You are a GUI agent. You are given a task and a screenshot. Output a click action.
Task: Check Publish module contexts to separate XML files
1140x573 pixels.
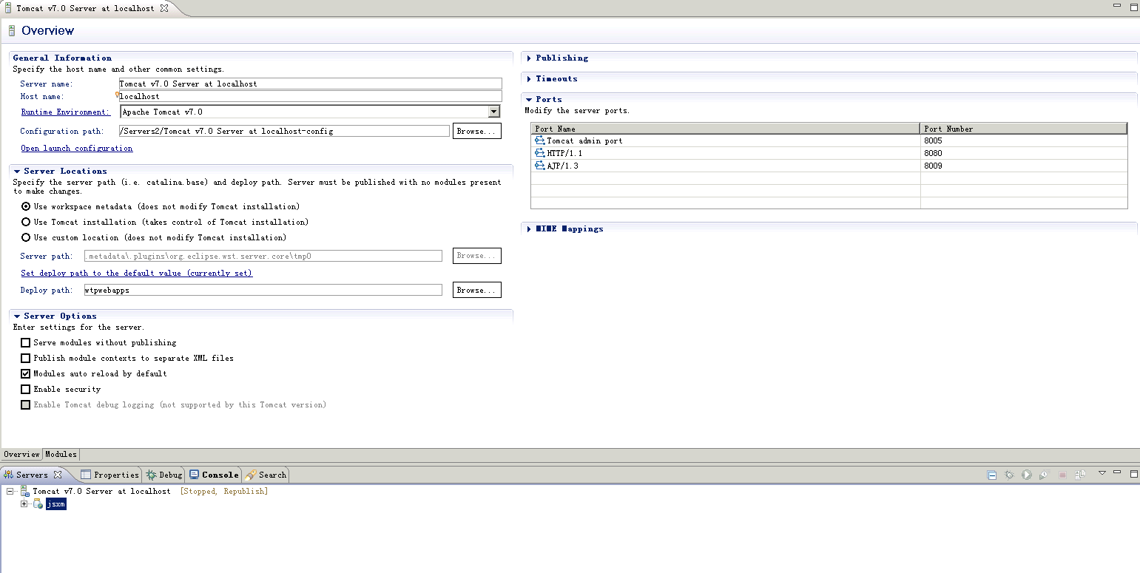coord(26,358)
